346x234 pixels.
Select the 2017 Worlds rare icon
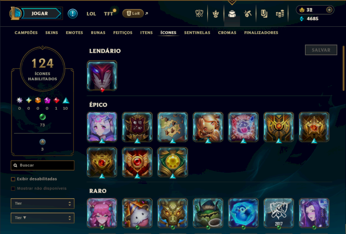point(279,213)
